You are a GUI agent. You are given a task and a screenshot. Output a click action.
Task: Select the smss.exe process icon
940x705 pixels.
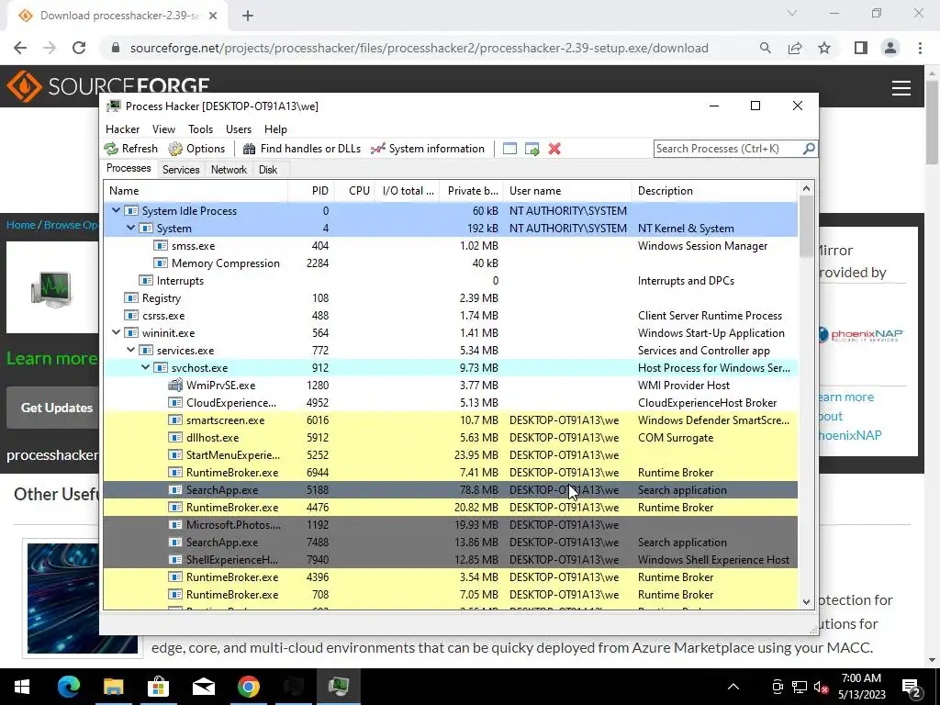[160, 246]
